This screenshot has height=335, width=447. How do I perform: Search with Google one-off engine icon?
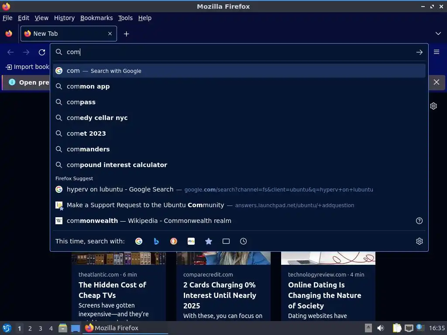click(x=139, y=241)
